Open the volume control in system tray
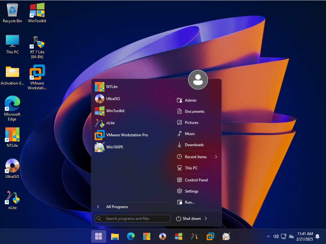This screenshot has height=244, width=326. [276, 236]
